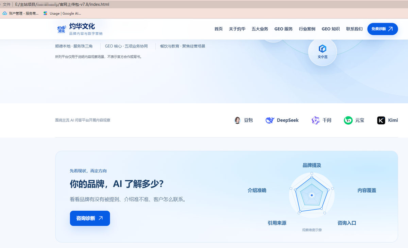Click the 引用来源 radar label
This screenshot has height=248, width=408.
click(x=277, y=223)
